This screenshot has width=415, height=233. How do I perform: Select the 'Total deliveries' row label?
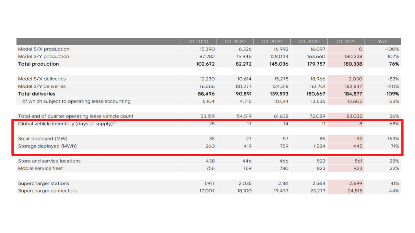[37, 94]
